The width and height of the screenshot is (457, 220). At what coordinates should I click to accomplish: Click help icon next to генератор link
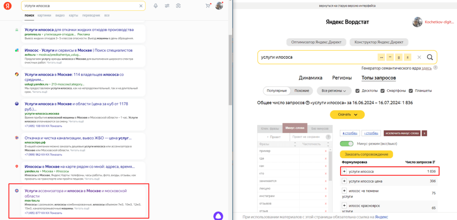pyautogui.click(x=435, y=68)
